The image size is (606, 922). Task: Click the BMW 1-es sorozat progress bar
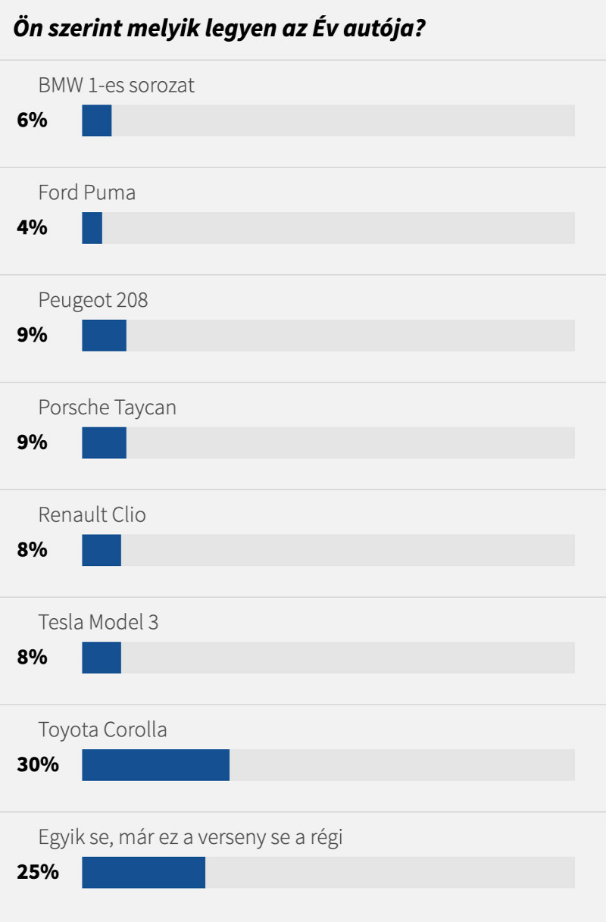point(328,120)
